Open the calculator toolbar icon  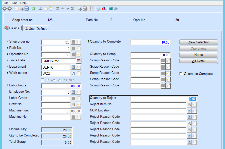(x=111, y=9)
